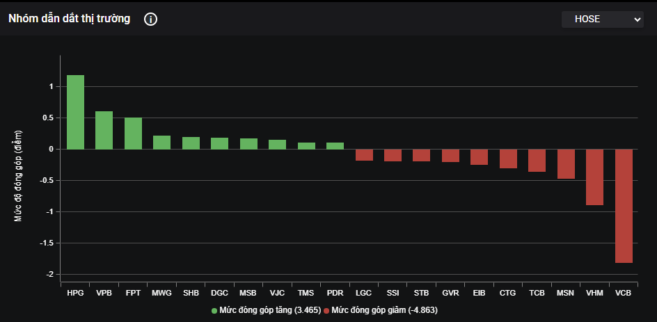Image resolution: width=657 pixels, height=322 pixels.
Task: Click the red TCB bar
Action: (x=537, y=160)
